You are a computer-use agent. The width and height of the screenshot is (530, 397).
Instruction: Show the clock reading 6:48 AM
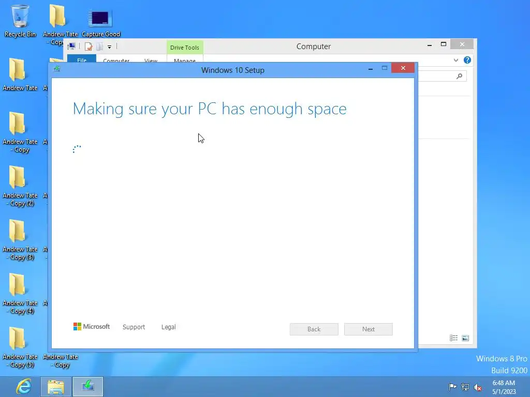(x=504, y=383)
